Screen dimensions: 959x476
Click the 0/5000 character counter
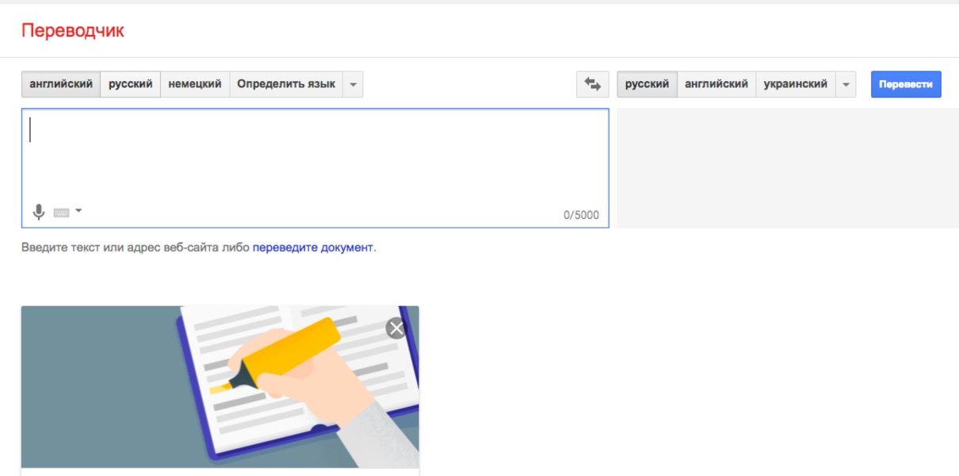[x=581, y=215]
